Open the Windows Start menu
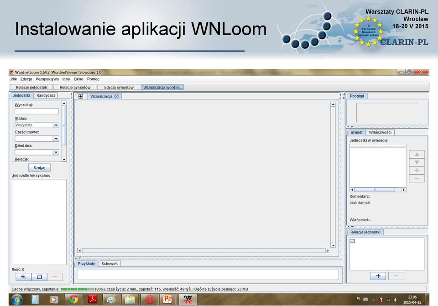438x306 pixels. pyautogui.click(x=17, y=300)
